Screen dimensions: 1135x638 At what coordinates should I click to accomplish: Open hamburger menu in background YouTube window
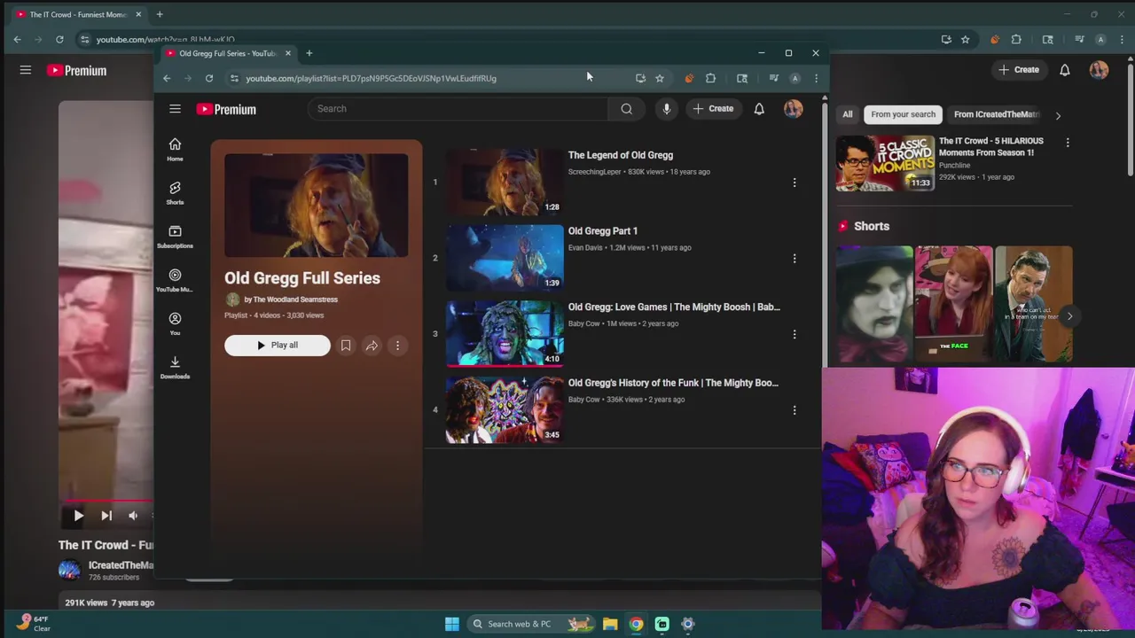tap(26, 70)
